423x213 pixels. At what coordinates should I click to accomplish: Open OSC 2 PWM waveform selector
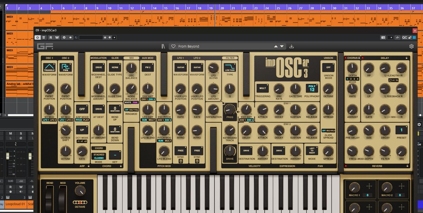click(66, 67)
